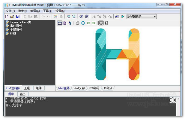This screenshot has height=119, width=185.
Task: Run the project with the play arrow
Action: tap(123, 17)
